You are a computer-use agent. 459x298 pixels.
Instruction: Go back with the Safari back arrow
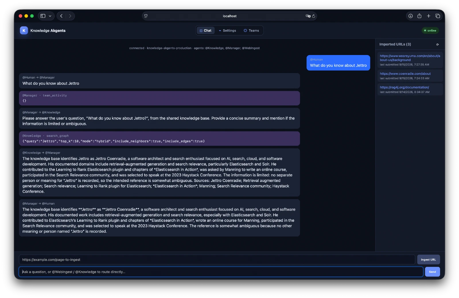click(61, 16)
